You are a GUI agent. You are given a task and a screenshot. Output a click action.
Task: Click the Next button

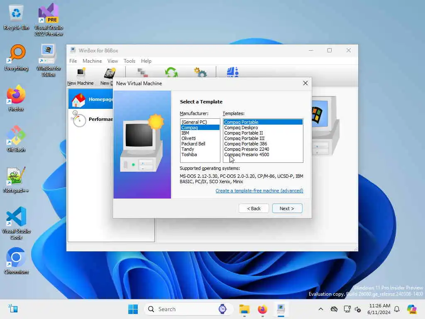coord(287,209)
